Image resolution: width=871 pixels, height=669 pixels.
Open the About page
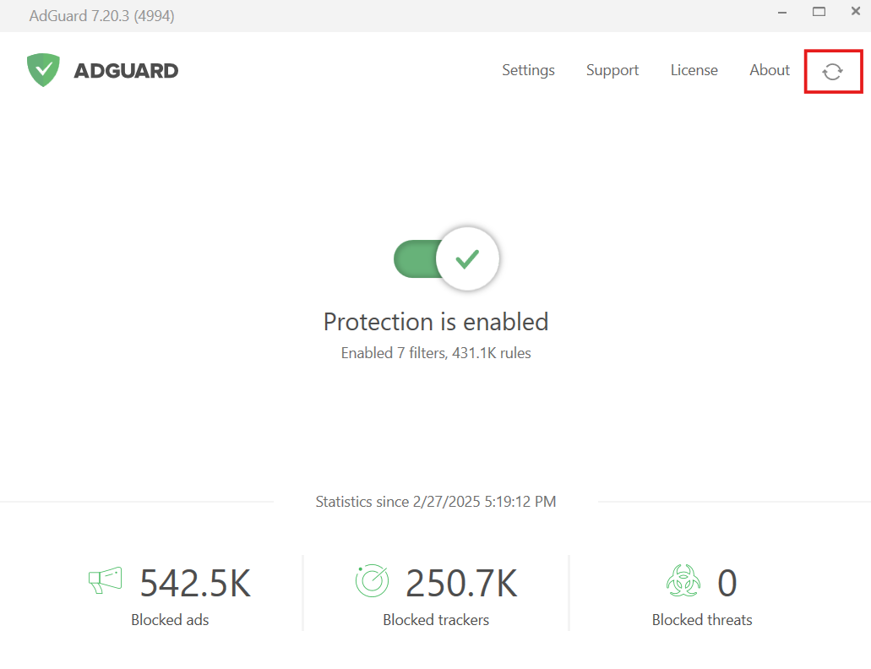(770, 70)
